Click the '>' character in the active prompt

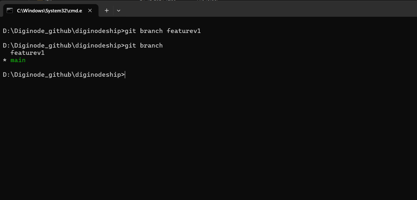click(123, 74)
